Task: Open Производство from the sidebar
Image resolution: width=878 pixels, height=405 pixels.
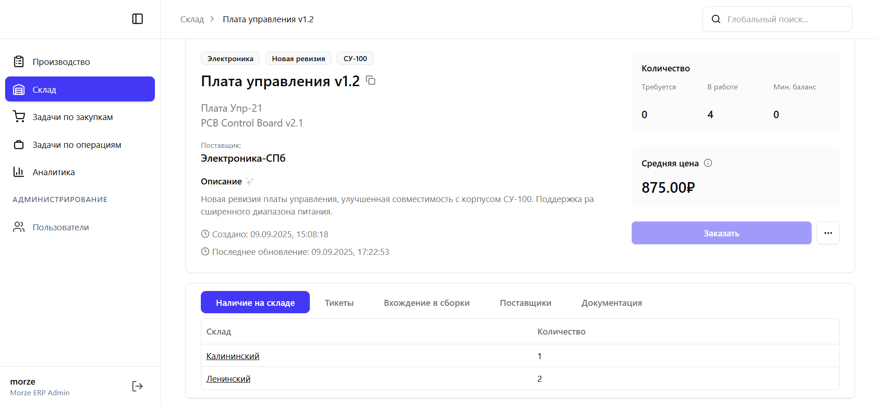Action: point(61,62)
